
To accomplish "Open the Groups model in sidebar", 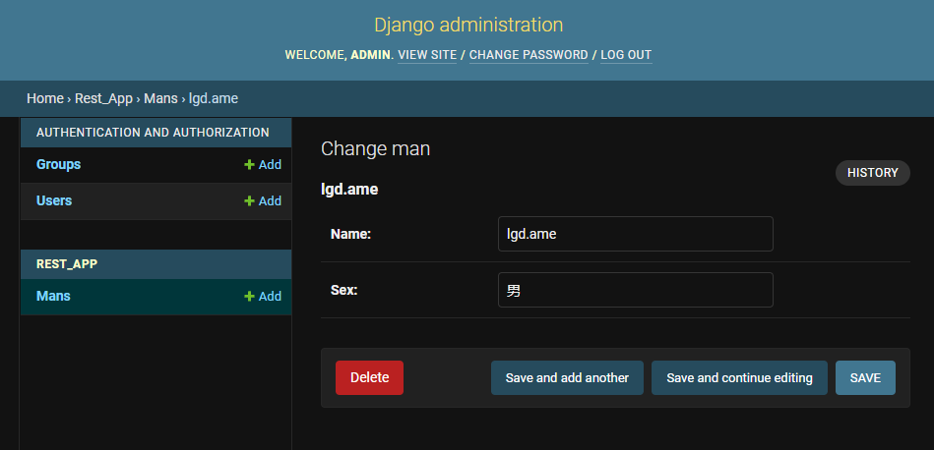I will pos(58,165).
